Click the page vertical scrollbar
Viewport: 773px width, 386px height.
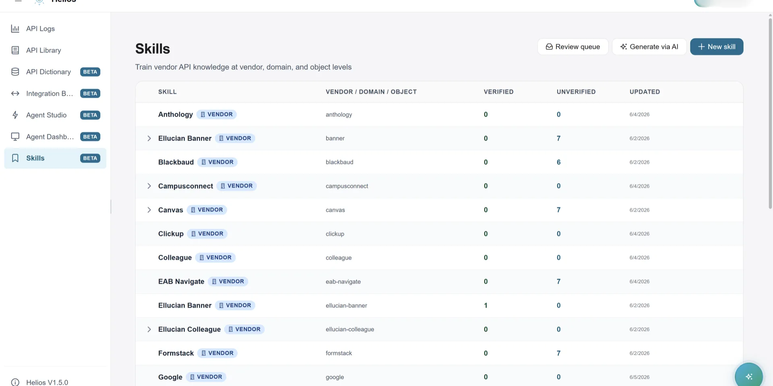click(x=770, y=113)
